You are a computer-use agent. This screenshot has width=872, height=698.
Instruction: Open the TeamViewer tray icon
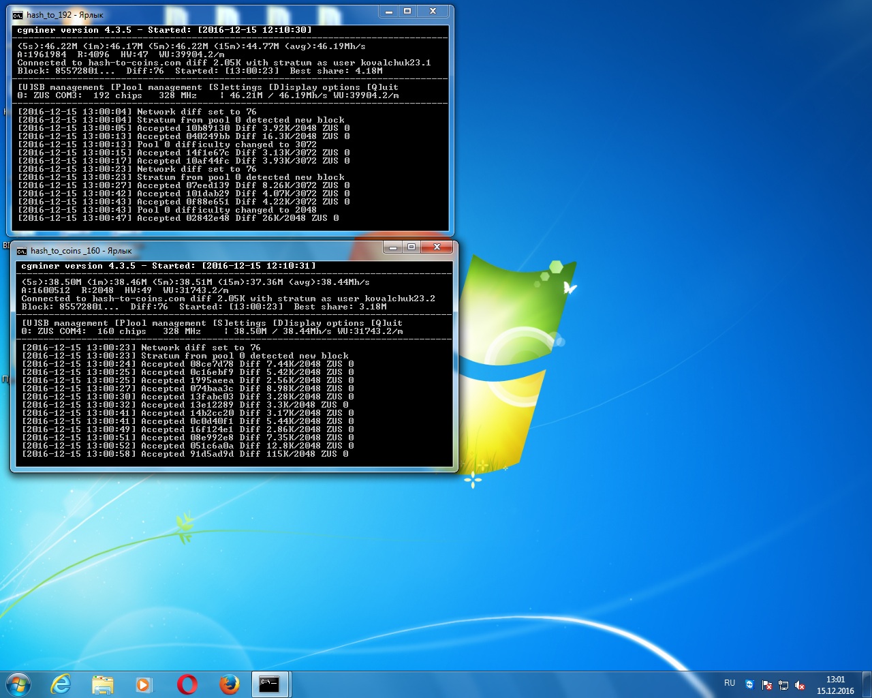click(749, 685)
